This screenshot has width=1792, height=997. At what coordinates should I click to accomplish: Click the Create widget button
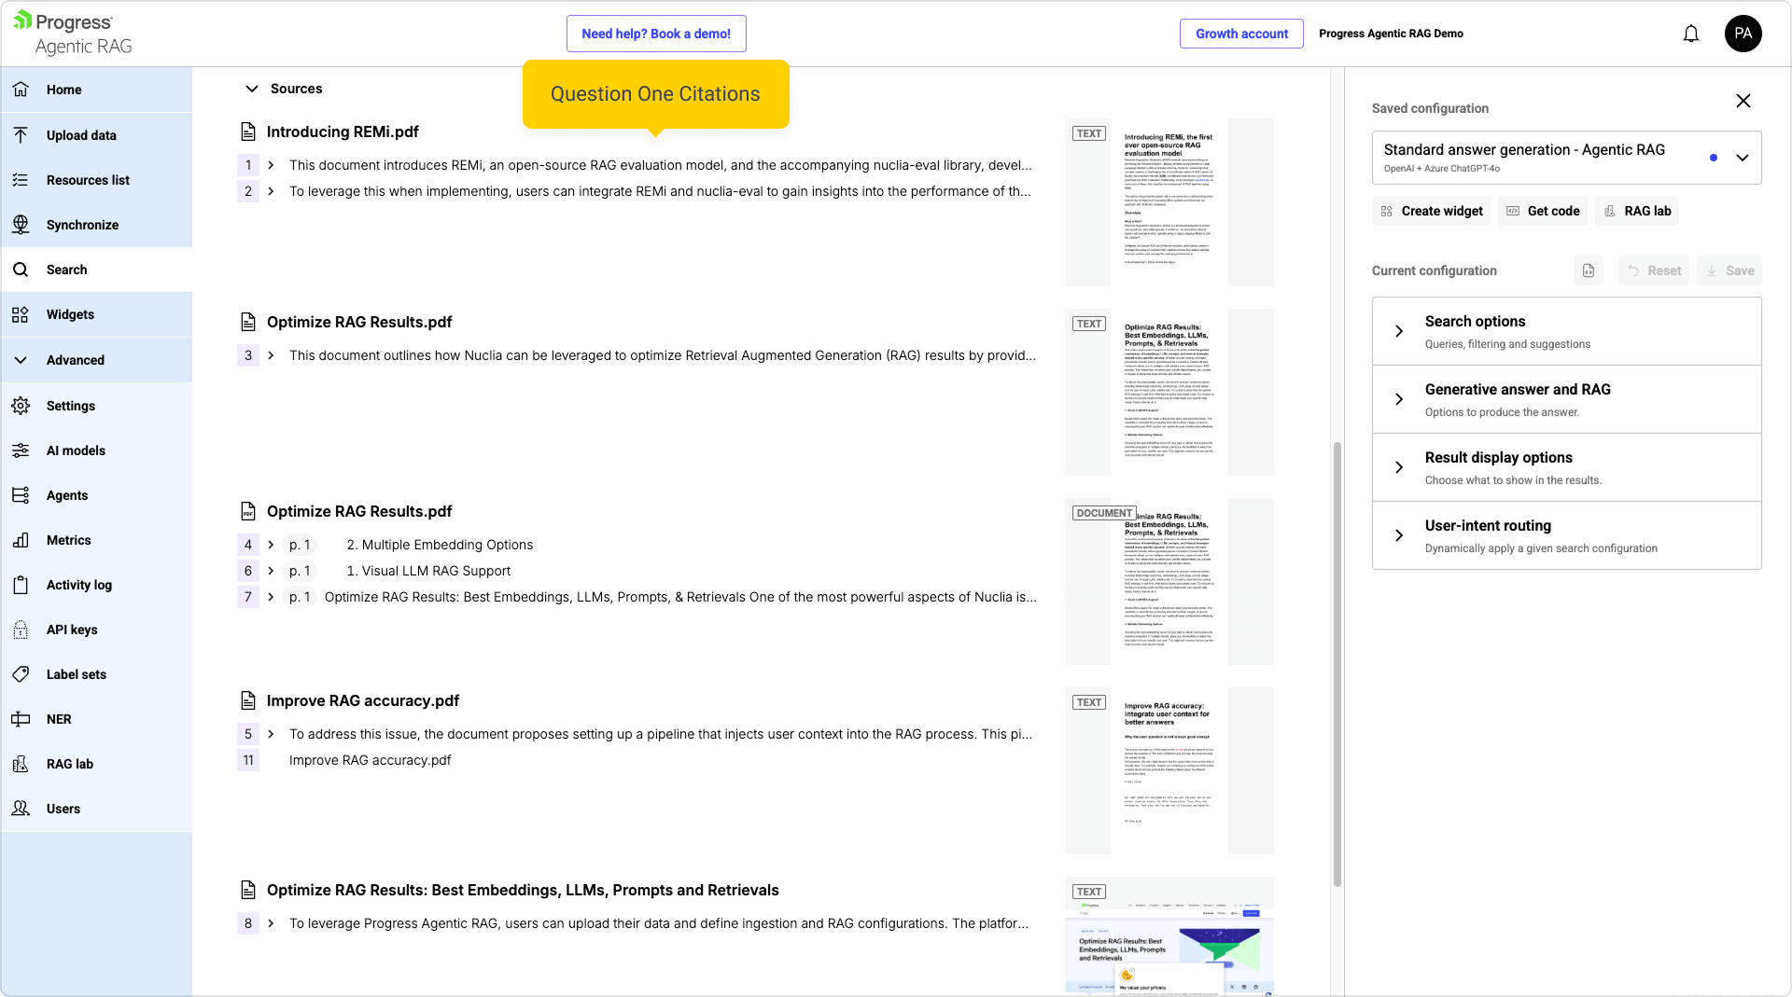tap(1432, 211)
